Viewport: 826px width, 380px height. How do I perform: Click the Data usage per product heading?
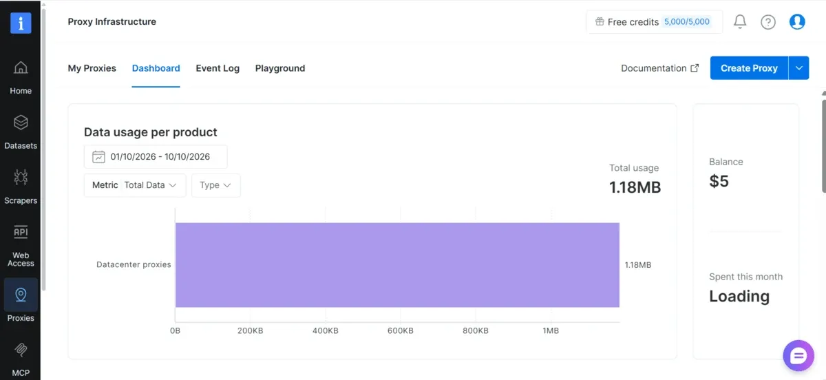click(x=151, y=132)
